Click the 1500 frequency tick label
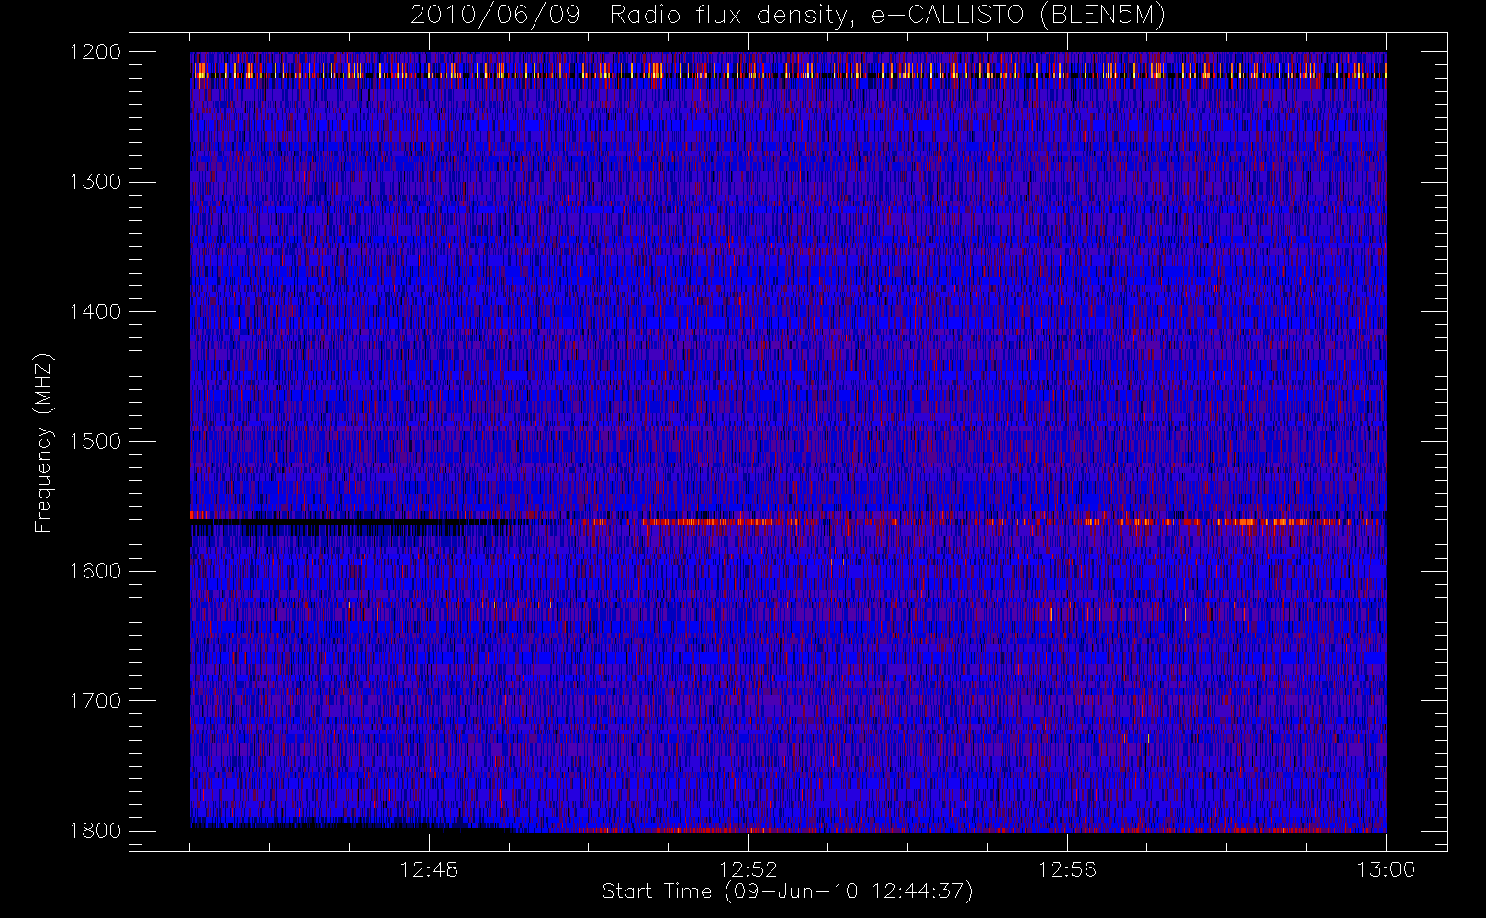This screenshot has width=1486, height=918. tap(96, 442)
